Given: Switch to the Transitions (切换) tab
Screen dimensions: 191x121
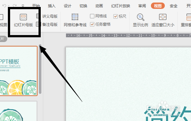Looking at the screenshot, I should pyautogui.click(x=83, y=6).
